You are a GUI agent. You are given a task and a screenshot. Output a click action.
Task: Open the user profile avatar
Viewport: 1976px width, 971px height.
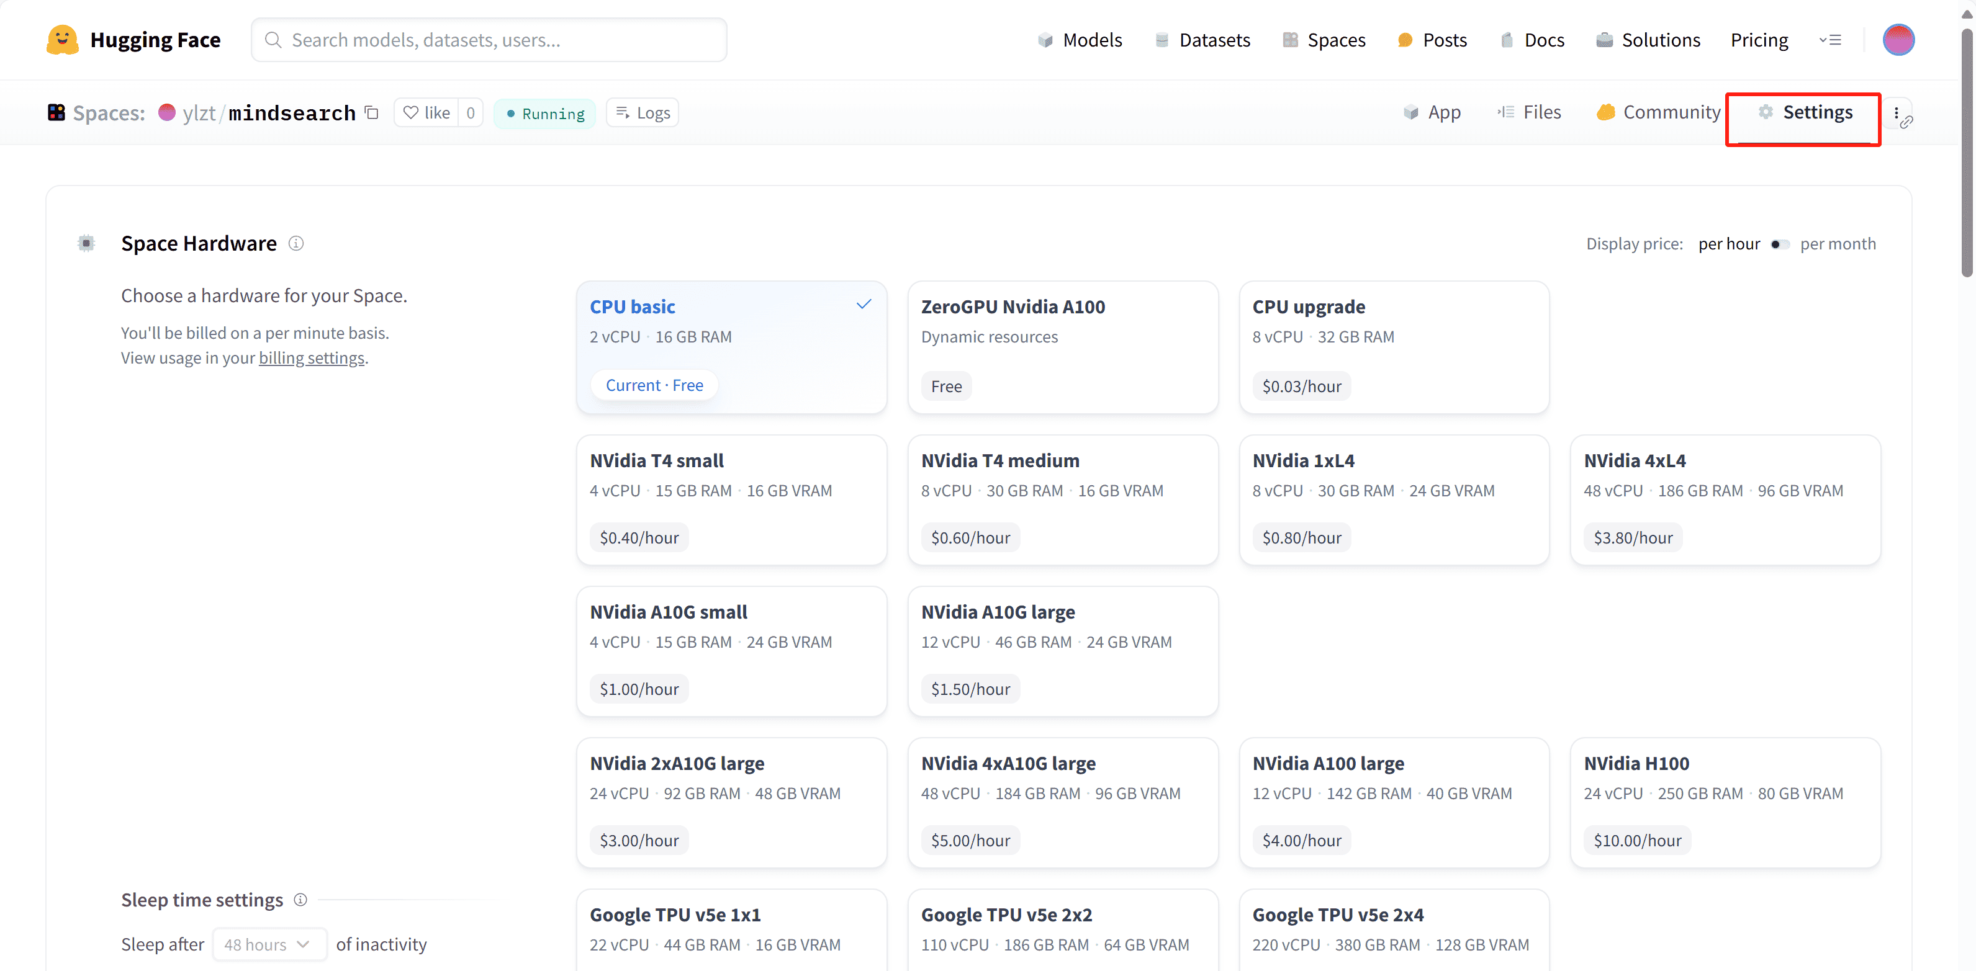click(x=1898, y=40)
